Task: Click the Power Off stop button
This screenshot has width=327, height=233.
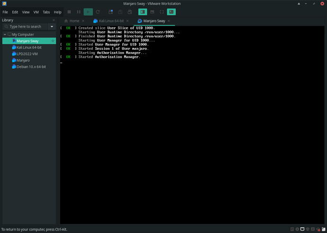Action: pos(69,12)
